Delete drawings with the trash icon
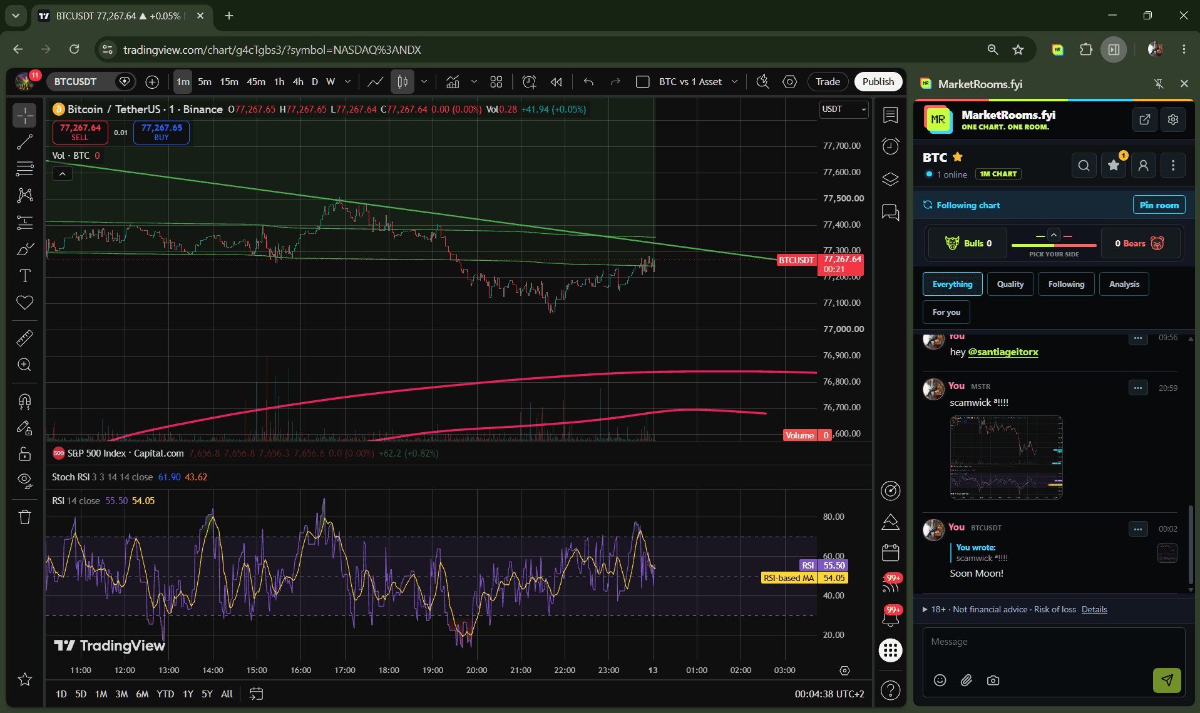 [x=24, y=517]
